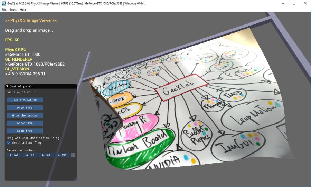The image size is (311, 187).
Task: Click the Look free button
Action: [25, 131]
